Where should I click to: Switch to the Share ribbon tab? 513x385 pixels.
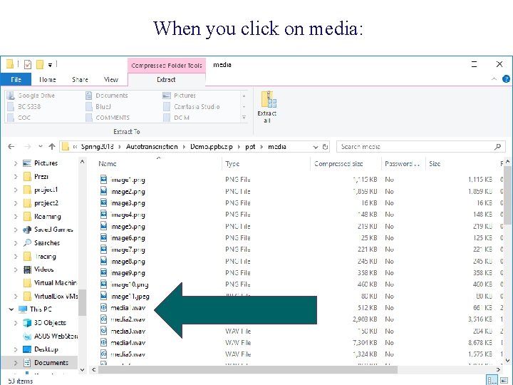pos(80,80)
